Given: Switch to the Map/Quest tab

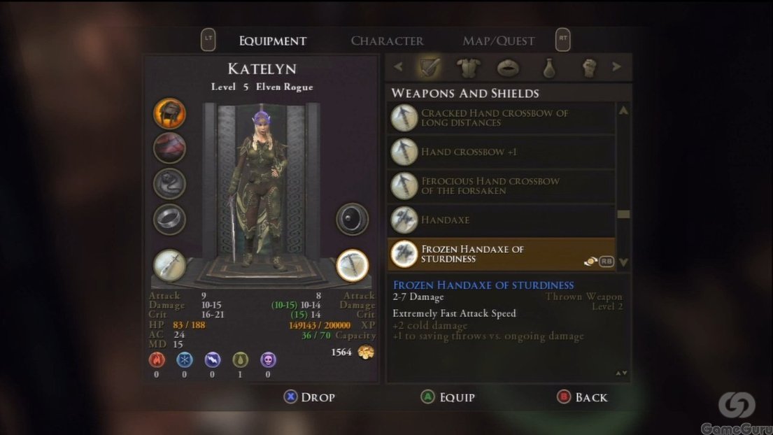Looking at the screenshot, I should [x=498, y=41].
